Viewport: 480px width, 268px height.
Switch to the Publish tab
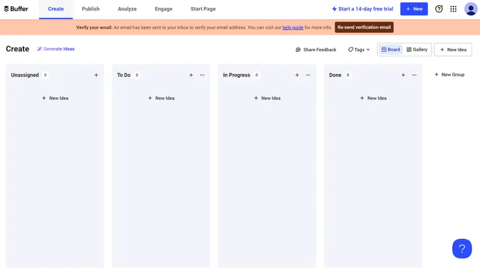point(91,9)
